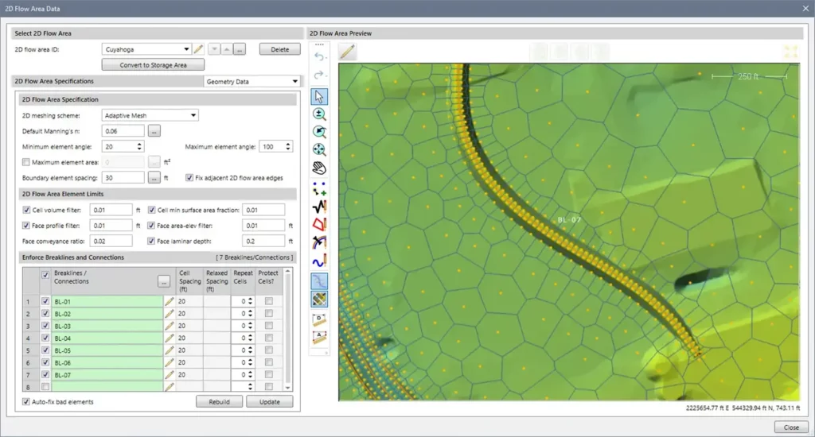This screenshot has height=437, width=815.
Task: Open the 2D flow area ID dropdown
Action: (x=186, y=49)
